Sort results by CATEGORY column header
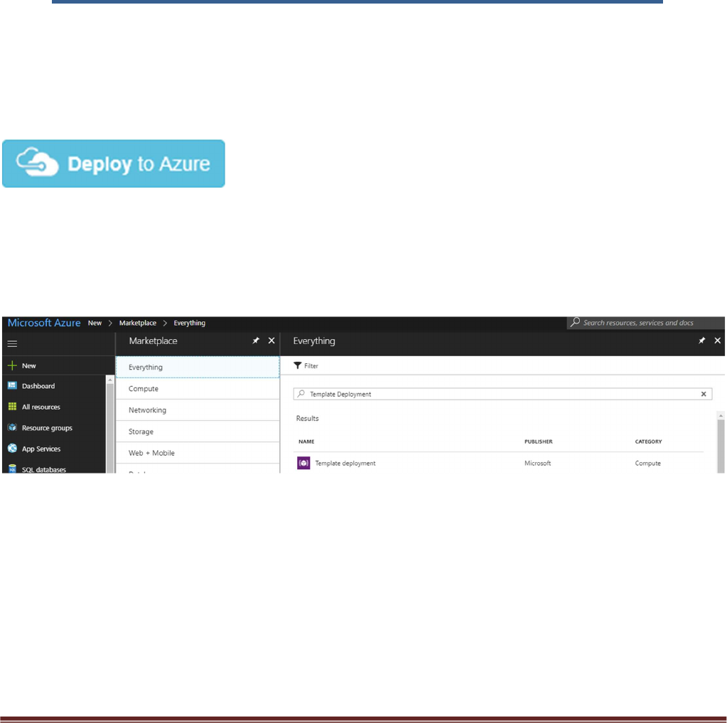Screen dimensions: 727x723 648,441
